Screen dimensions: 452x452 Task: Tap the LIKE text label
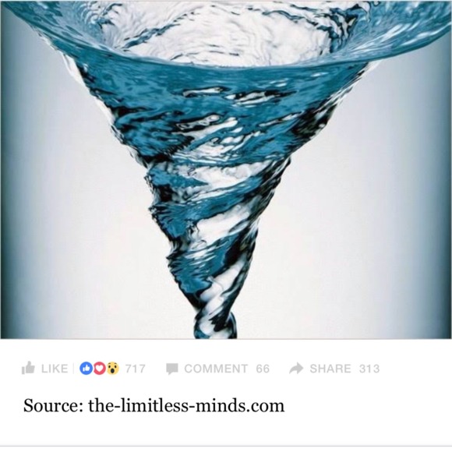pyautogui.click(x=55, y=369)
